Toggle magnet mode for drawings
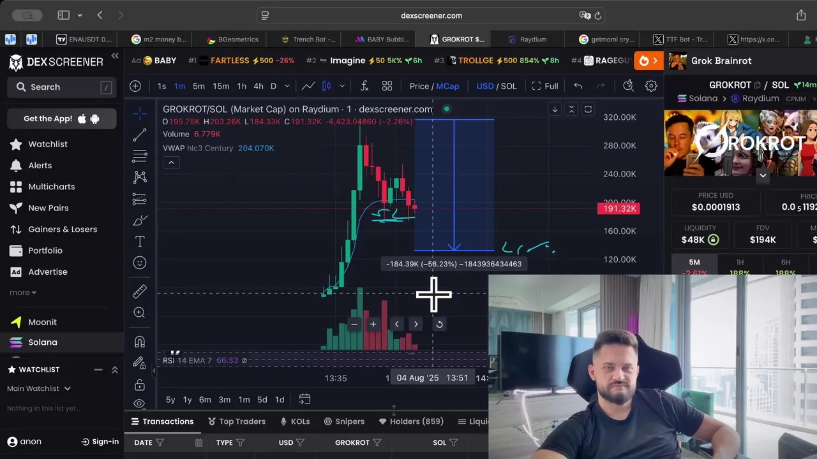 tap(140, 342)
